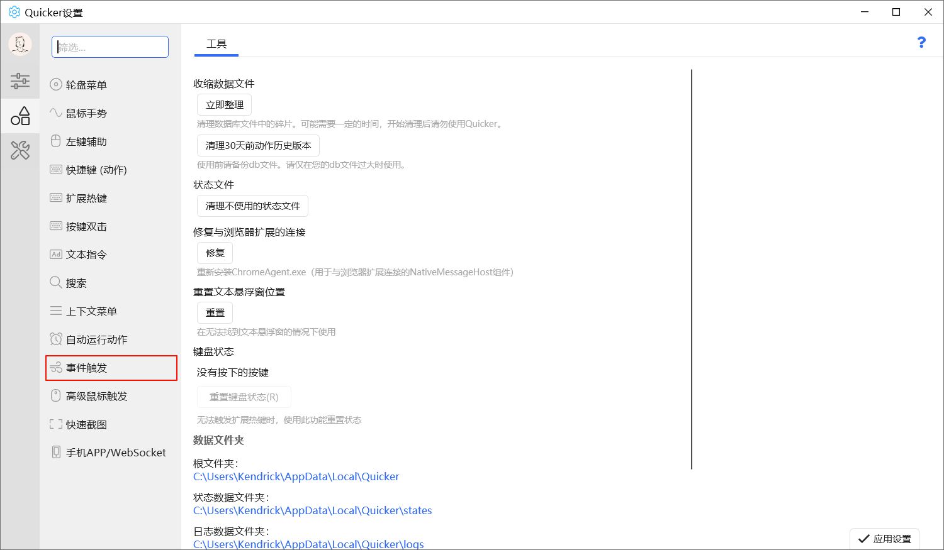This screenshot has width=944, height=550.
Task: Click 清理不使用的状态文件 button
Action: [252, 206]
